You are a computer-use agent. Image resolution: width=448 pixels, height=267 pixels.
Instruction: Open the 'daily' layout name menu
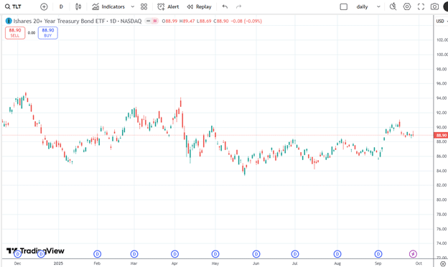coord(362,6)
